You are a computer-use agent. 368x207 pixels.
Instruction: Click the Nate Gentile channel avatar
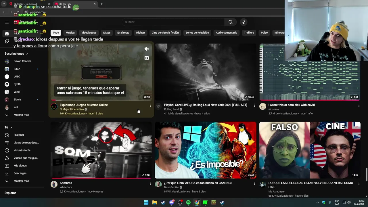pos(158,184)
